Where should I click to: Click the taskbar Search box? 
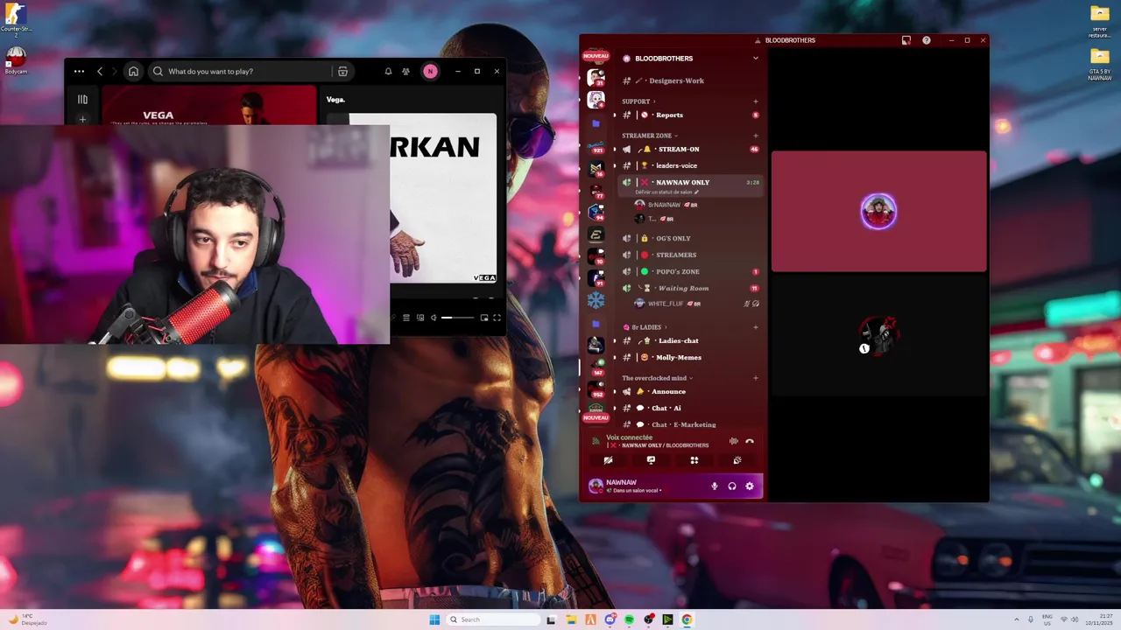pos(492,619)
